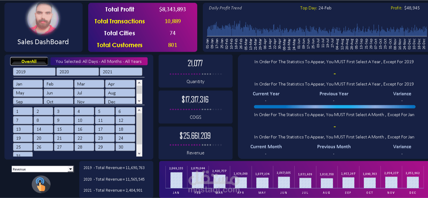Choose the Jul month slicer button
Screen dimensions: 428x198
tap(89, 93)
